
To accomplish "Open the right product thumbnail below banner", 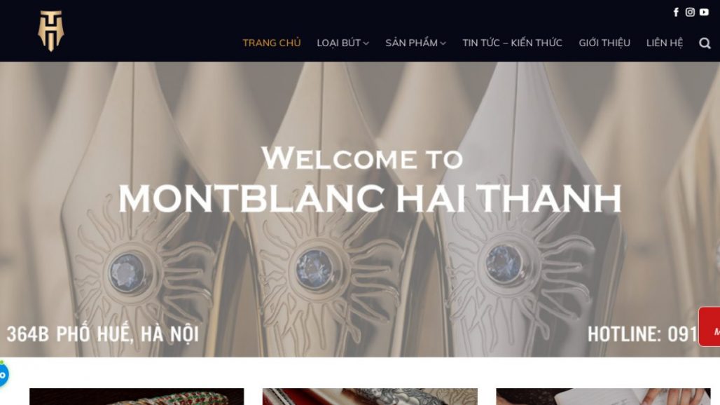I will 603,397.
